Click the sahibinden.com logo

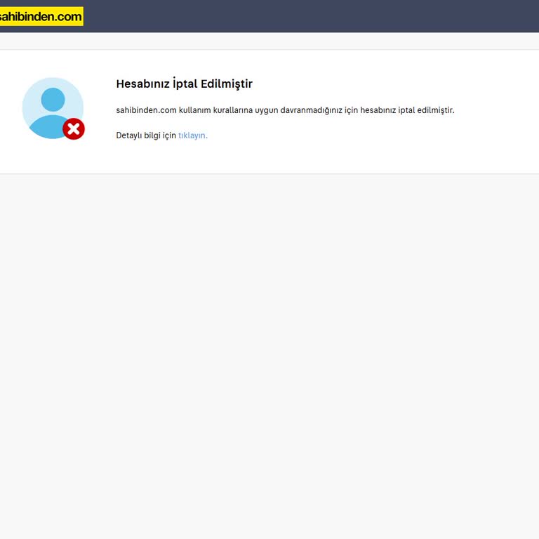click(x=41, y=16)
